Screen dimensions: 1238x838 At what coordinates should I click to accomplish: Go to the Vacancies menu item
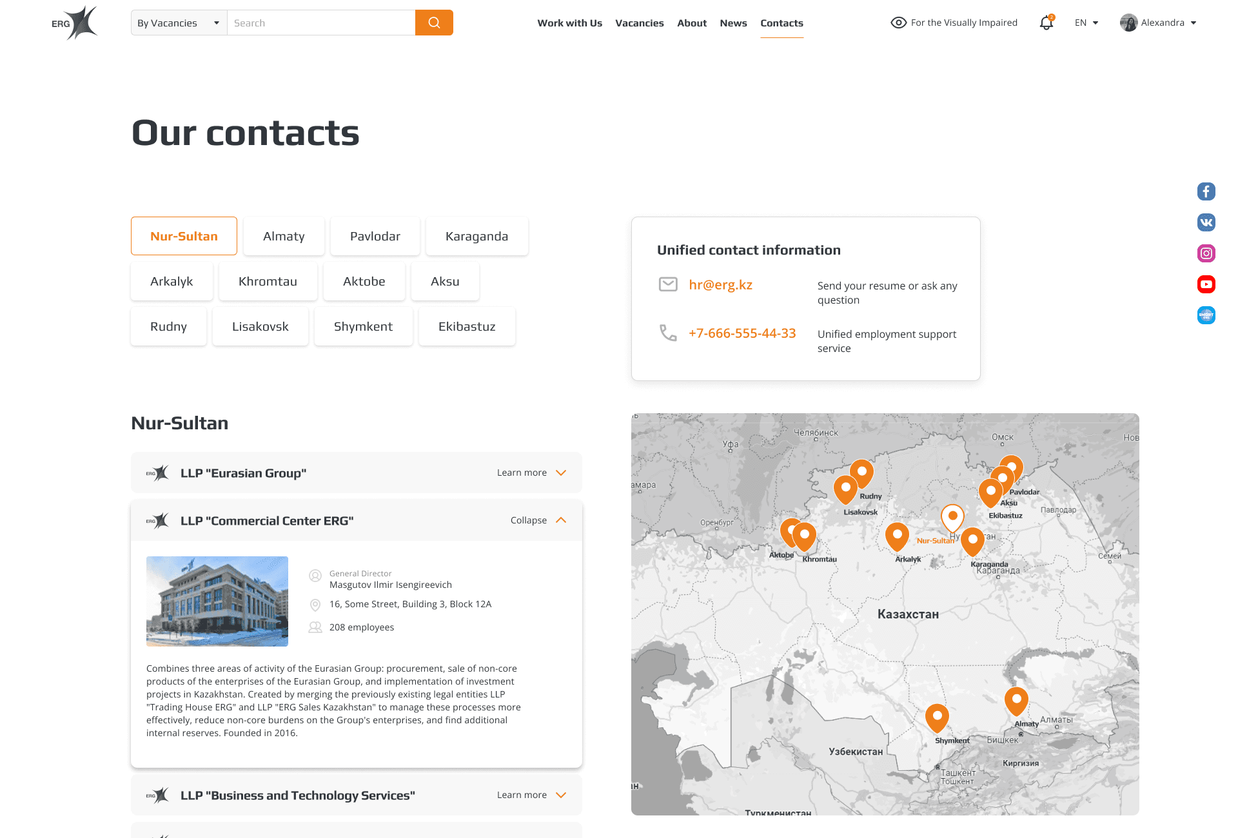639,23
